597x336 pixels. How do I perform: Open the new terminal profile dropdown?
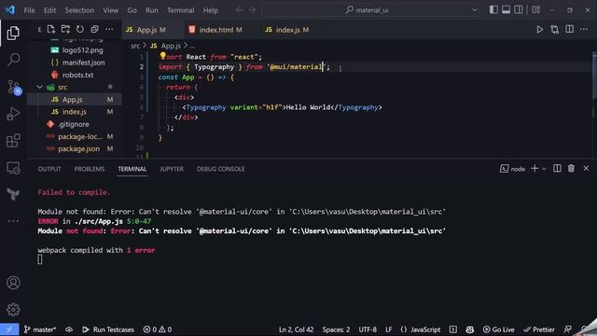pyautogui.click(x=544, y=169)
